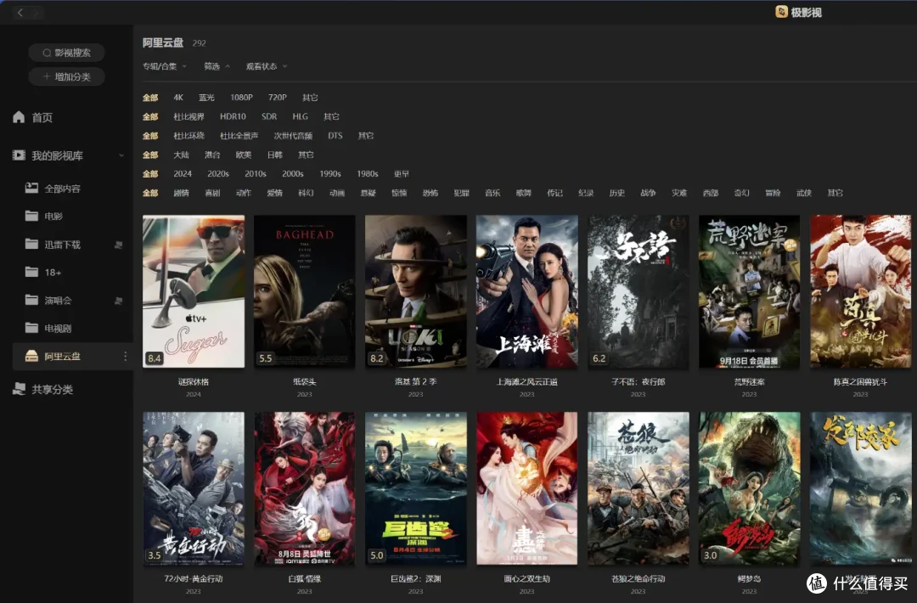This screenshot has width=917, height=603.
Task: Open the Loki 洛基 第 2 季 poster
Action: pos(416,291)
